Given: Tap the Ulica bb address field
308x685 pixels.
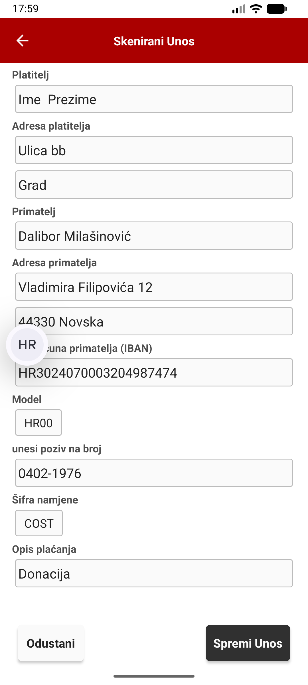Looking at the screenshot, I should pyautogui.click(x=154, y=150).
